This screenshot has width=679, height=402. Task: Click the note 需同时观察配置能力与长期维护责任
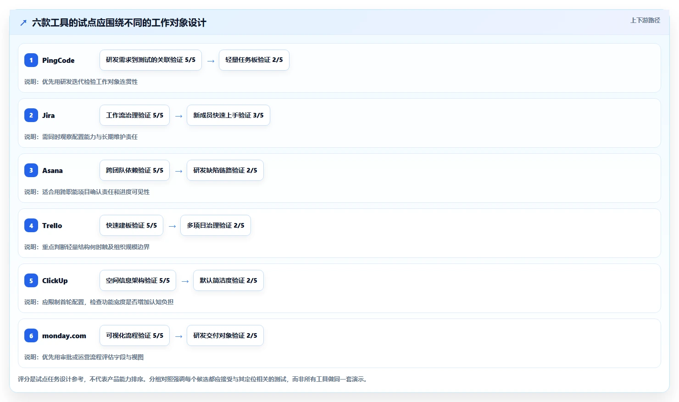[81, 137]
